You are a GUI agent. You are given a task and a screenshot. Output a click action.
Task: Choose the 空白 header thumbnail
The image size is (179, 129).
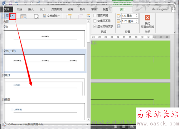point(44,39)
